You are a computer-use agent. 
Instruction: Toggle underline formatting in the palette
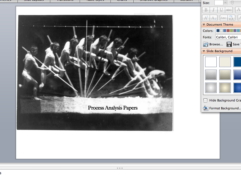click(221, 10)
